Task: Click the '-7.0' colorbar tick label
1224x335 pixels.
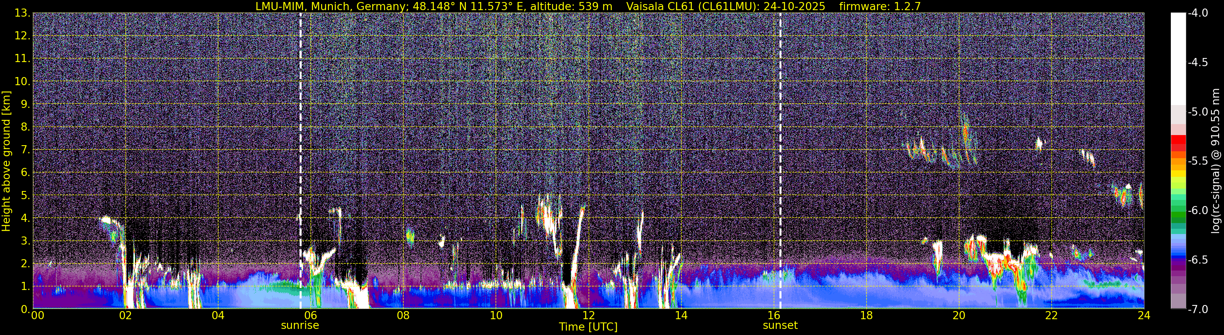Action: pyautogui.click(x=1198, y=309)
